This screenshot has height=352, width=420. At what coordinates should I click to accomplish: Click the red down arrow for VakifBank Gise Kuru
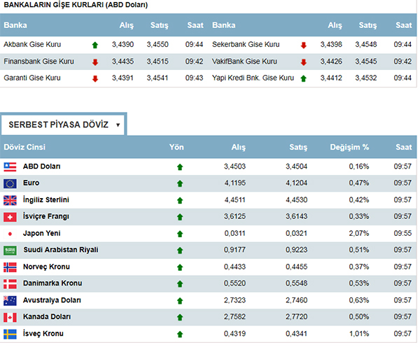304,62
